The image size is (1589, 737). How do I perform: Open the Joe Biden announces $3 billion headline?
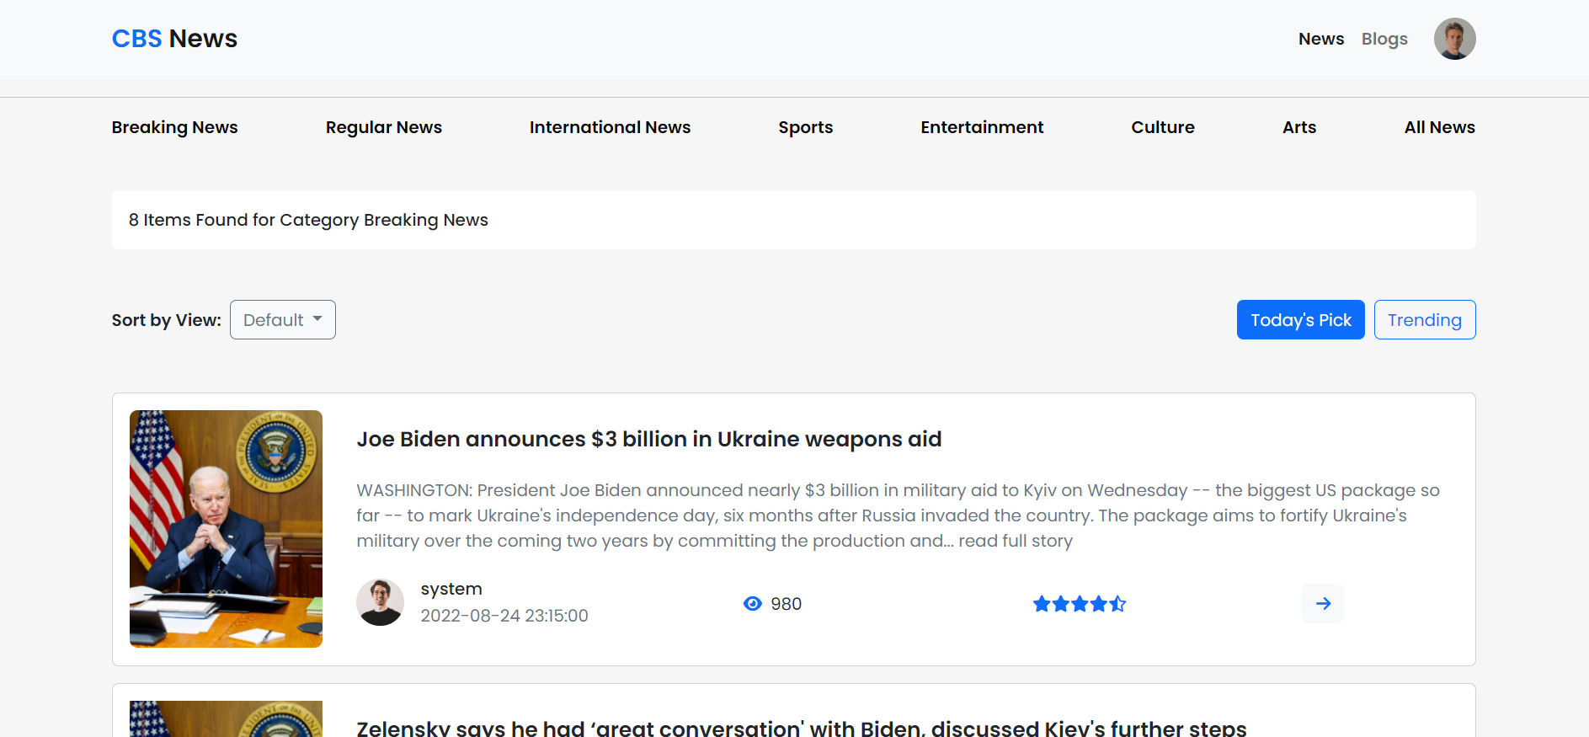648,439
